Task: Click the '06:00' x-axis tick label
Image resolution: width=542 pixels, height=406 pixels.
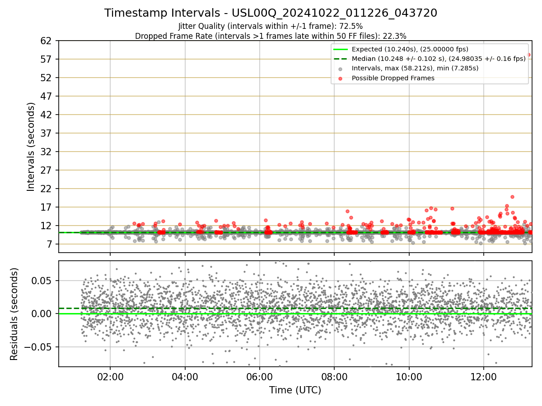Action: tap(259, 376)
